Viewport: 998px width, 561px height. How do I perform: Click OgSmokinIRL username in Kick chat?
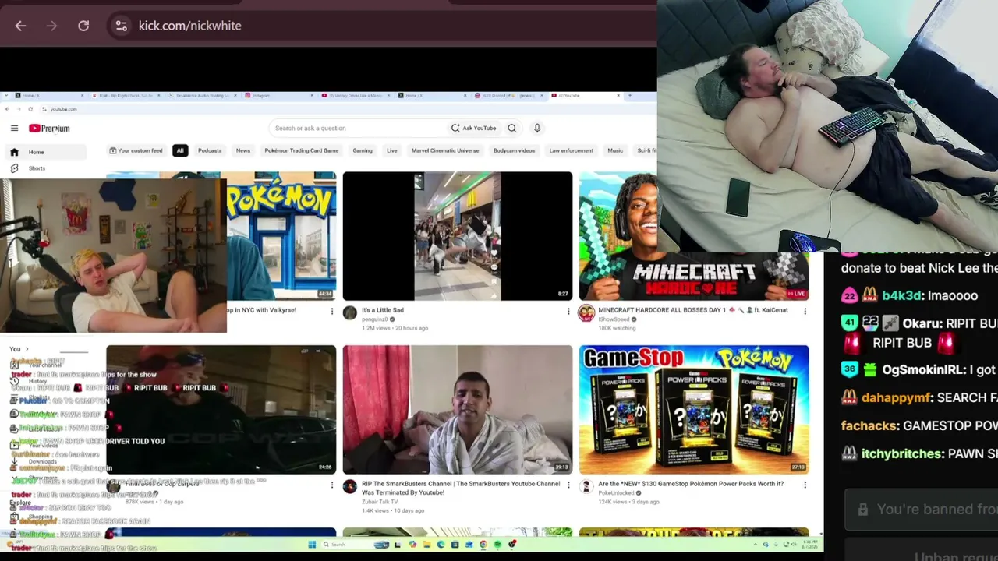click(921, 370)
